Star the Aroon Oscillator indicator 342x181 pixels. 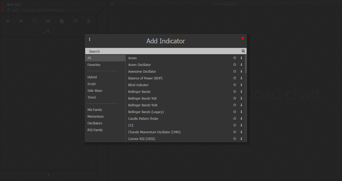[235, 65]
